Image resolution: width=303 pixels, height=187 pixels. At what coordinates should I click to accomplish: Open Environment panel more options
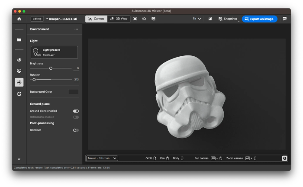pos(76,29)
